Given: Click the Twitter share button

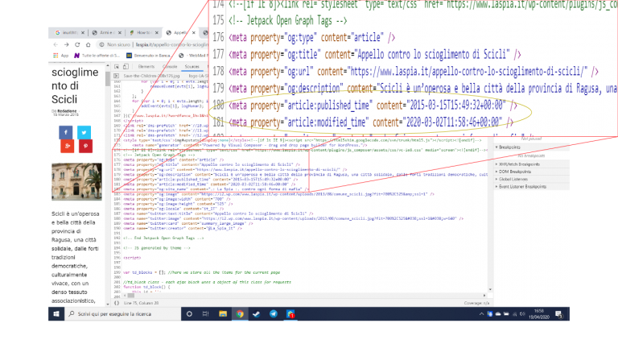Looking at the screenshot, I should click(x=84, y=131).
